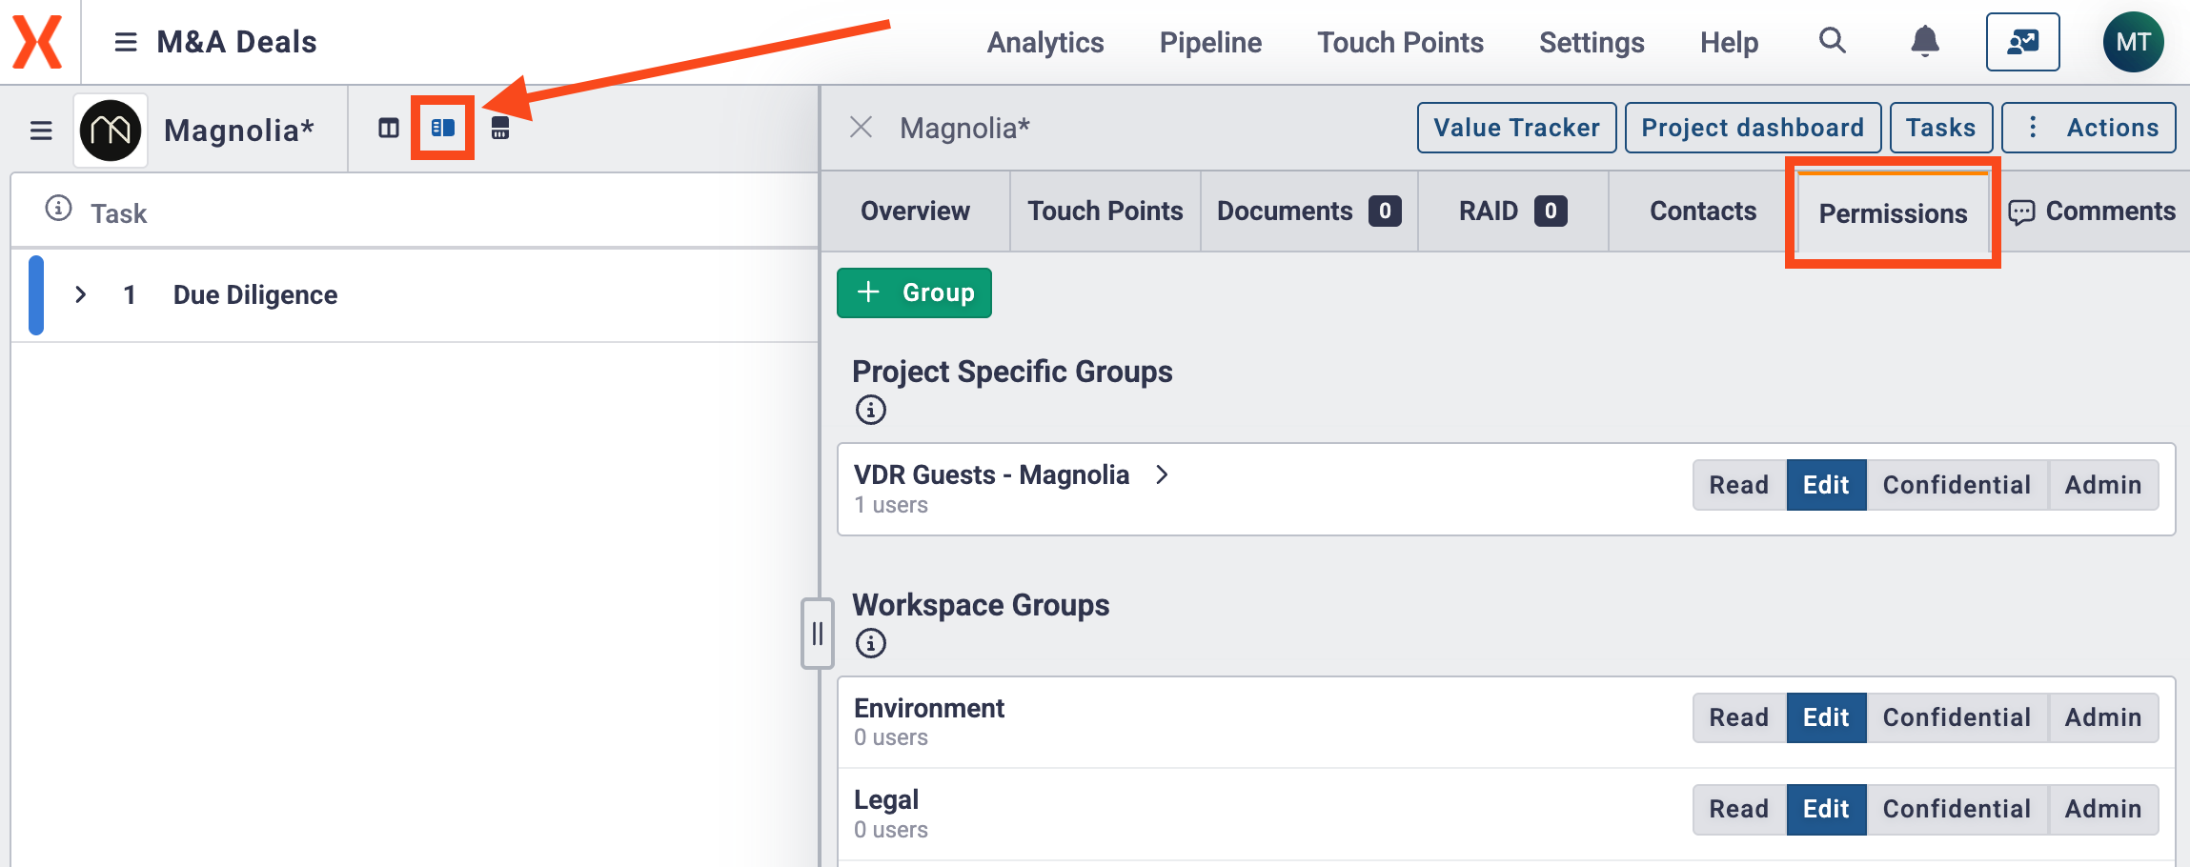The image size is (2190, 867).
Task: Open the notifications bell
Action: [x=1925, y=41]
